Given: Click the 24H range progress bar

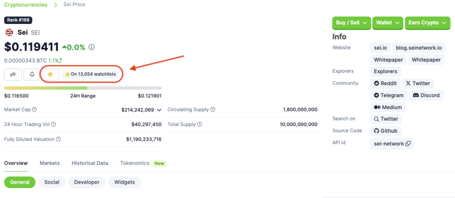Looking at the screenshot, I should pos(83,88).
